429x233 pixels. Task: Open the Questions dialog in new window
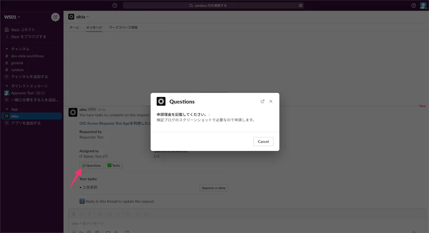pyautogui.click(x=263, y=101)
